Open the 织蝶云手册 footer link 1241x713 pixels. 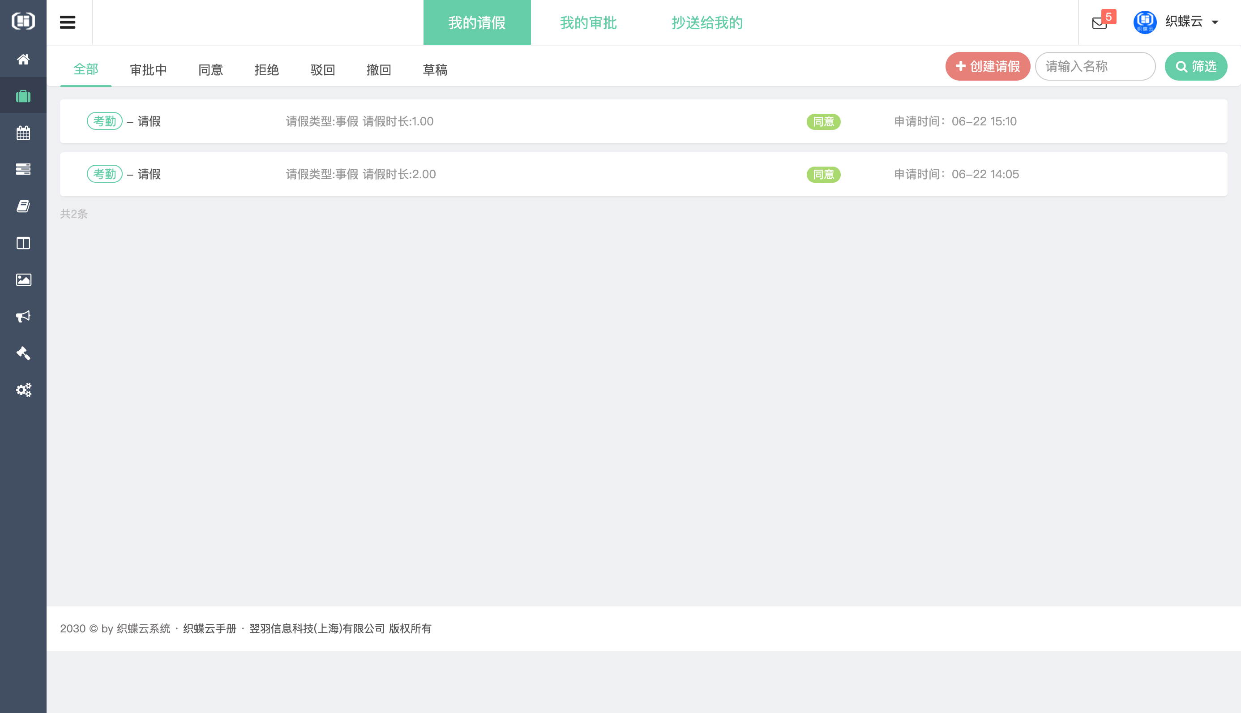tap(210, 628)
